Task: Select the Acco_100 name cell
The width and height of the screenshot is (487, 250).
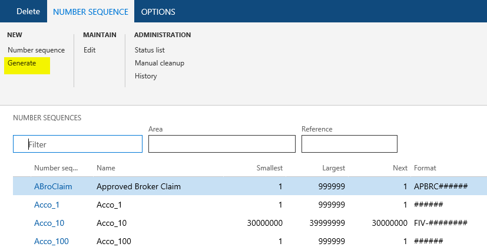Action: coord(114,241)
